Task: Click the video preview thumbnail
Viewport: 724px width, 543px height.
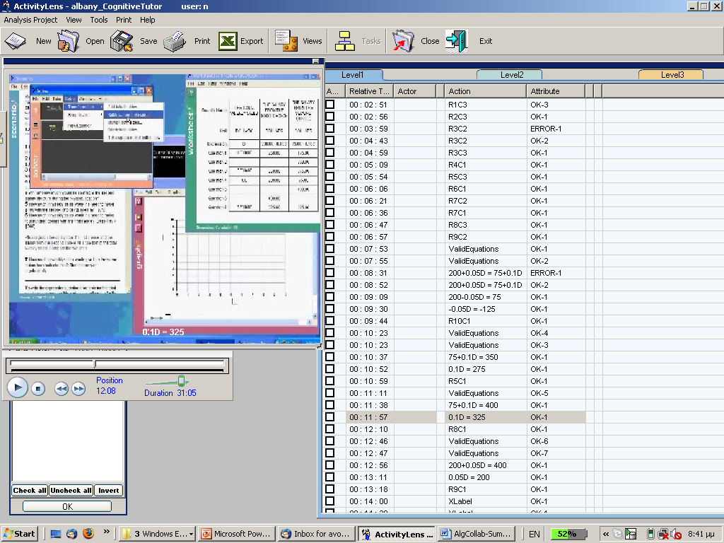Action: pyautogui.click(x=164, y=209)
